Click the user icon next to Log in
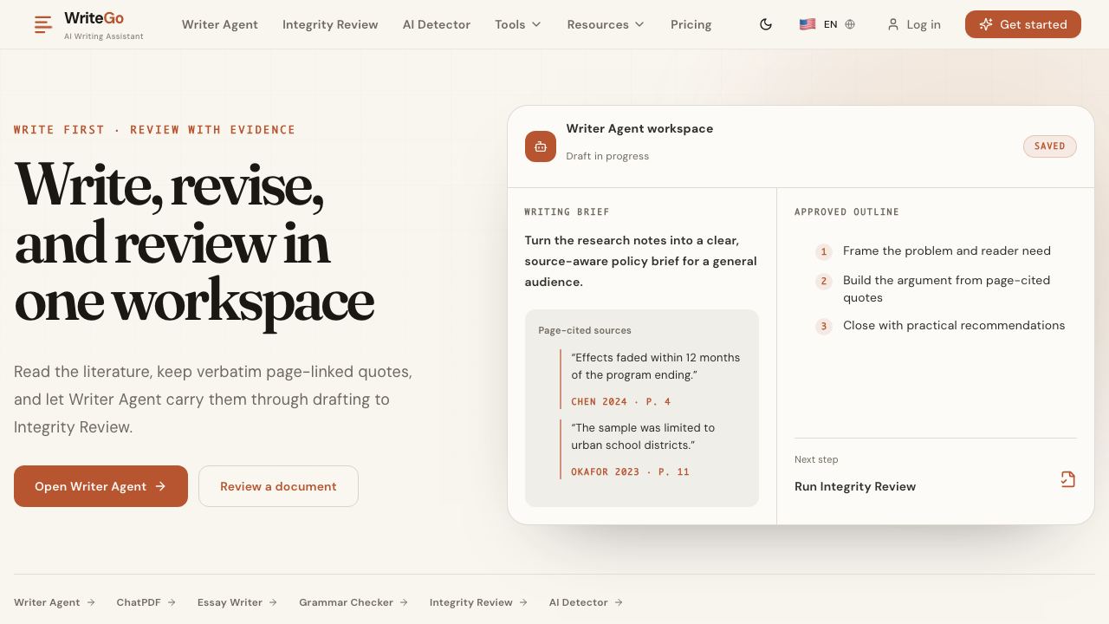Viewport: 1109px width, 624px height. coord(893,24)
